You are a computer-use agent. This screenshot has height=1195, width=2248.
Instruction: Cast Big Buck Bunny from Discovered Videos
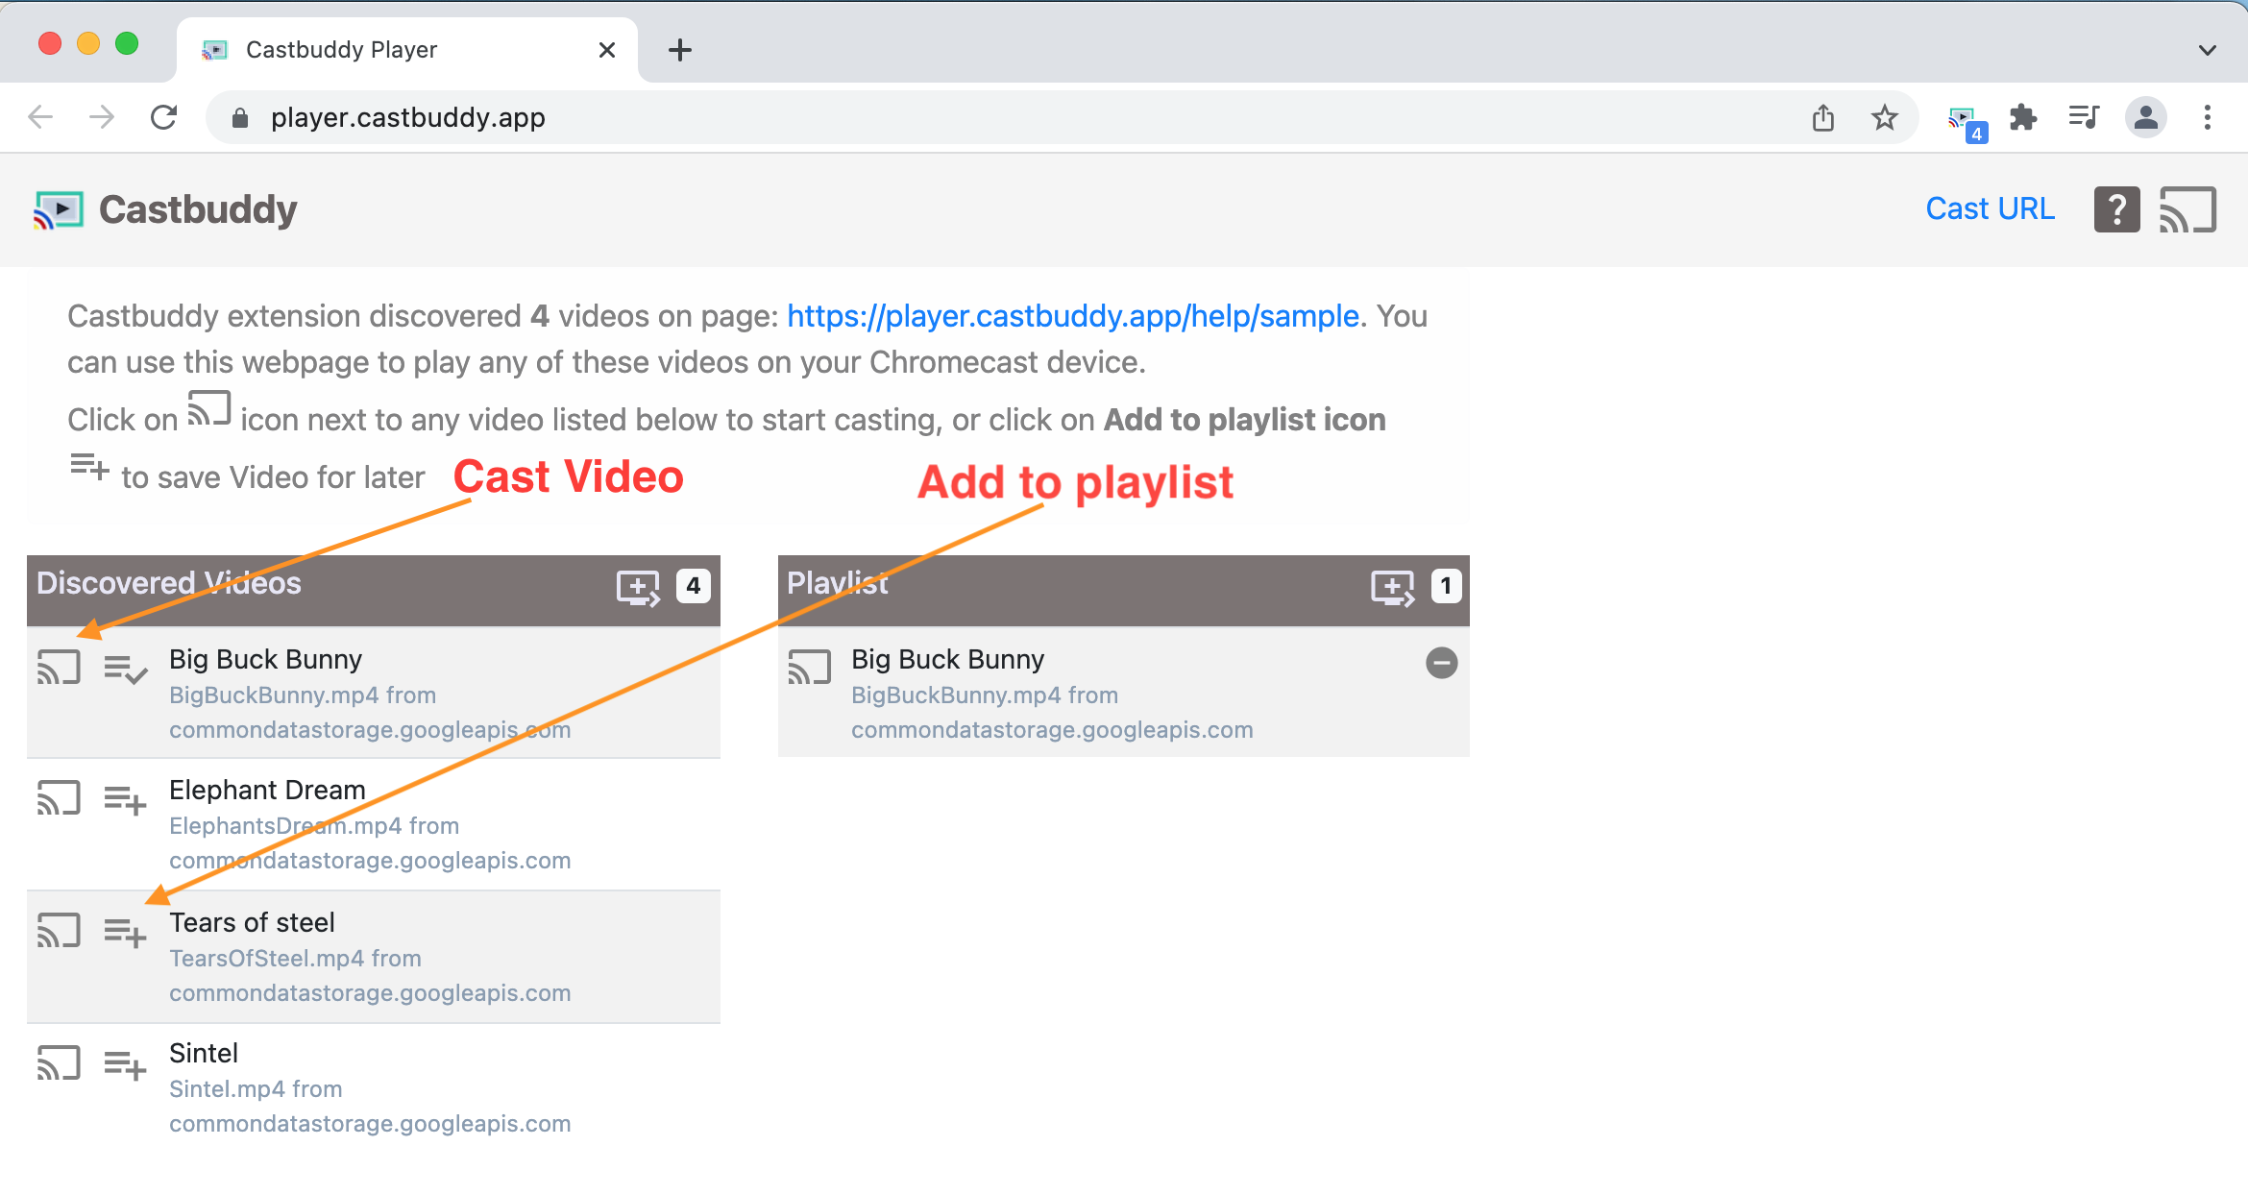59,666
